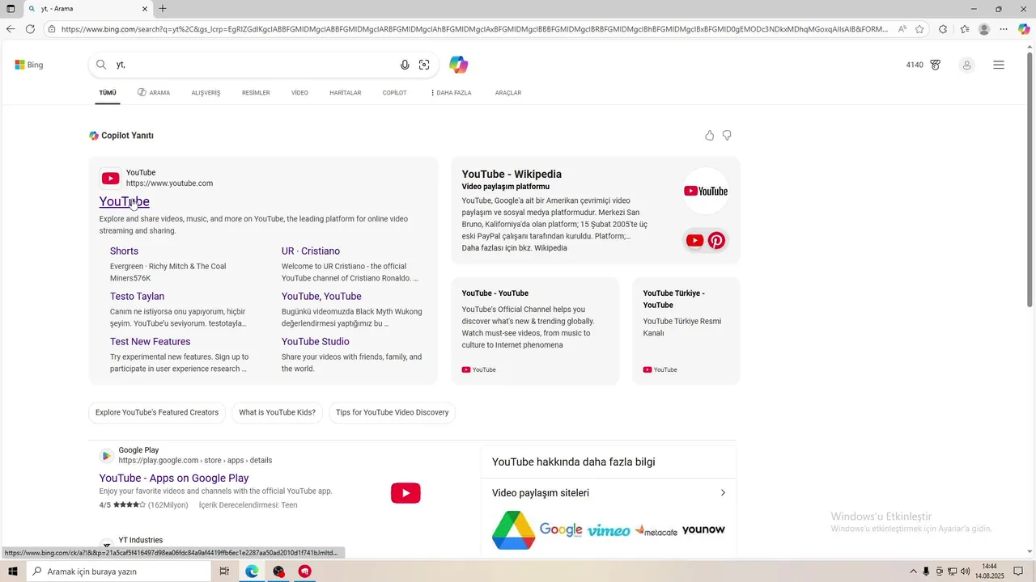Open the UR · Cristiano sublink
This screenshot has height=582, width=1036.
(311, 251)
